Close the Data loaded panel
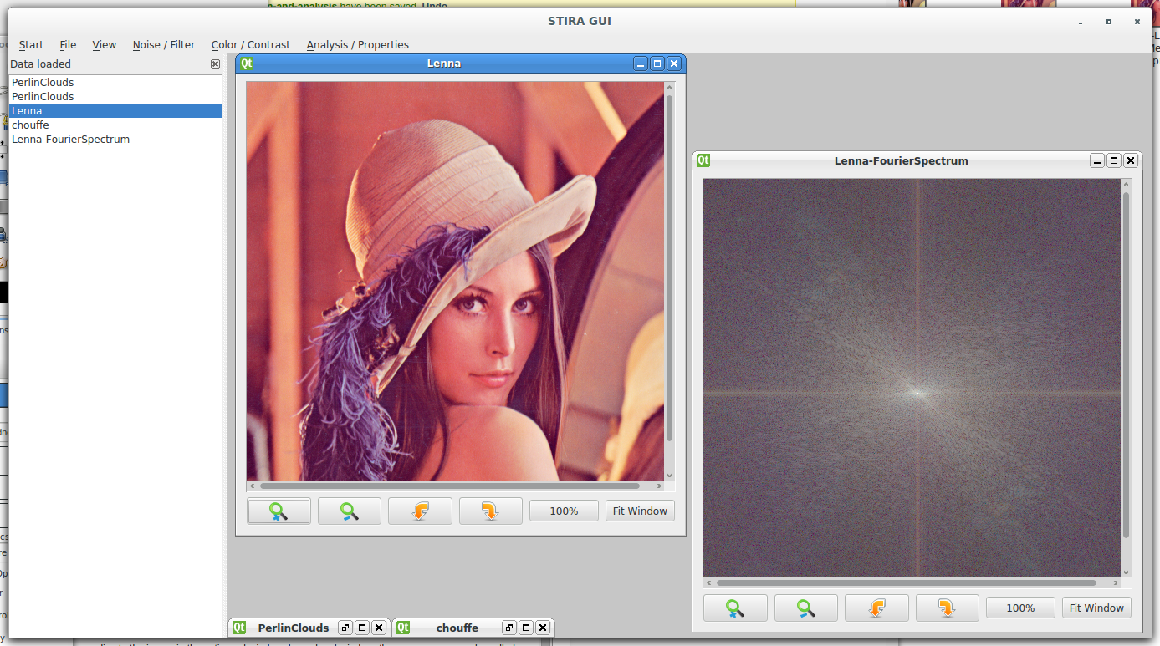This screenshot has width=1160, height=646. tap(215, 64)
